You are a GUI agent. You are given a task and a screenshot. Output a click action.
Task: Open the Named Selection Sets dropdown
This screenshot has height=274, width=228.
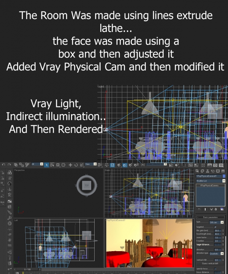[157, 164]
